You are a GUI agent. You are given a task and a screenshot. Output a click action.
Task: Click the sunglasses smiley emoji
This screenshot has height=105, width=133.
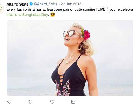point(53,14)
